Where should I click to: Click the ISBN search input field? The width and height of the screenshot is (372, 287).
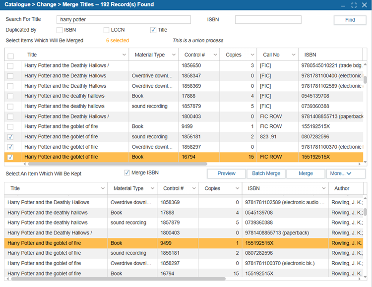(x=268, y=20)
